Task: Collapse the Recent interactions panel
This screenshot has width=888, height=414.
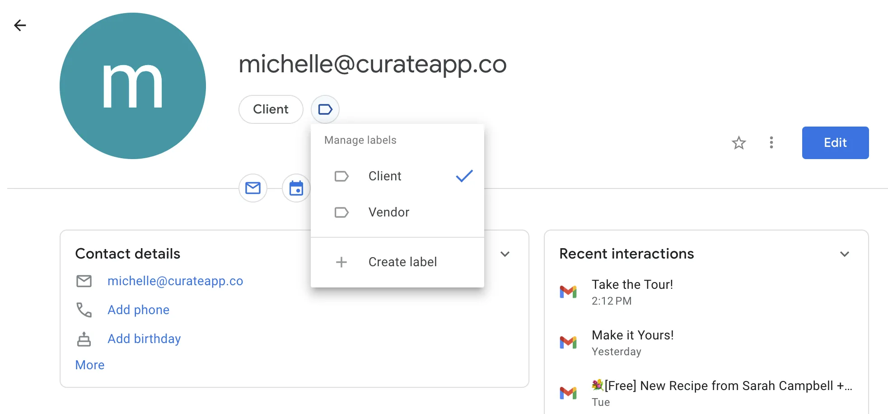Action: coord(844,254)
